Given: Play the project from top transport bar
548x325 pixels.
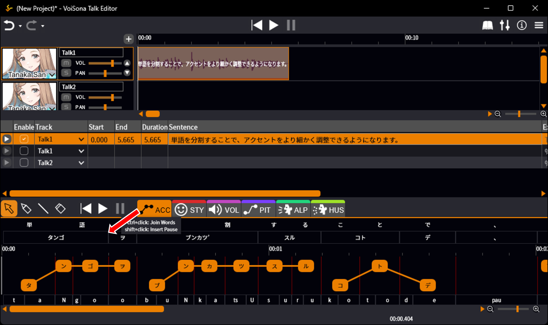Looking at the screenshot, I should point(274,26).
